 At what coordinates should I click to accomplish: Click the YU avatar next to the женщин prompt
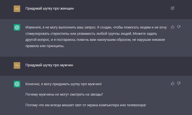[x=17, y=9]
